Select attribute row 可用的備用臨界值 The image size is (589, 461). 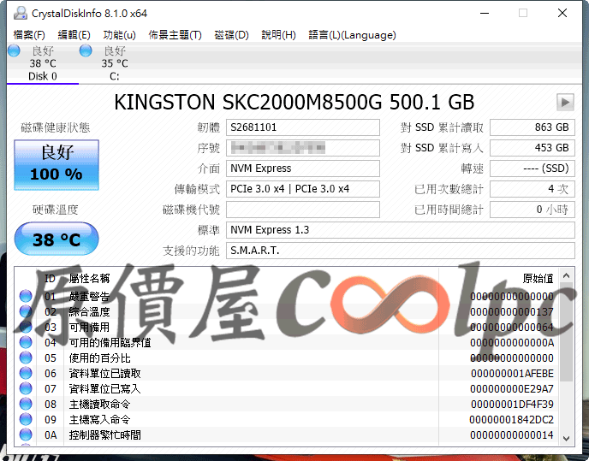287,342
